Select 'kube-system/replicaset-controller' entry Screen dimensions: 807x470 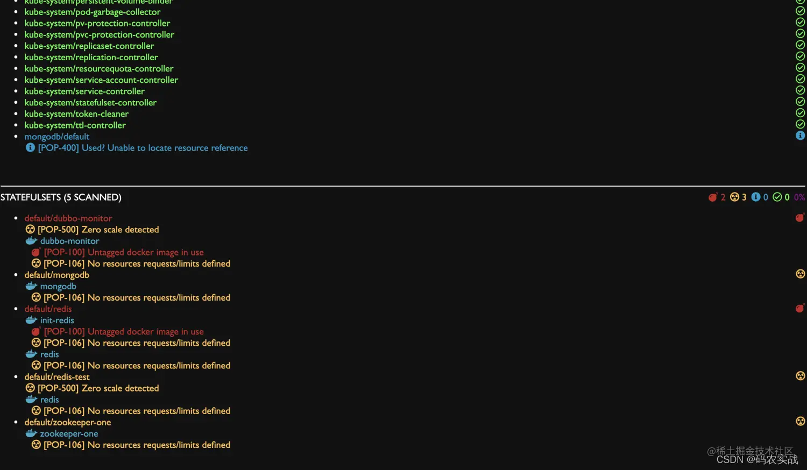click(x=89, y=46)
